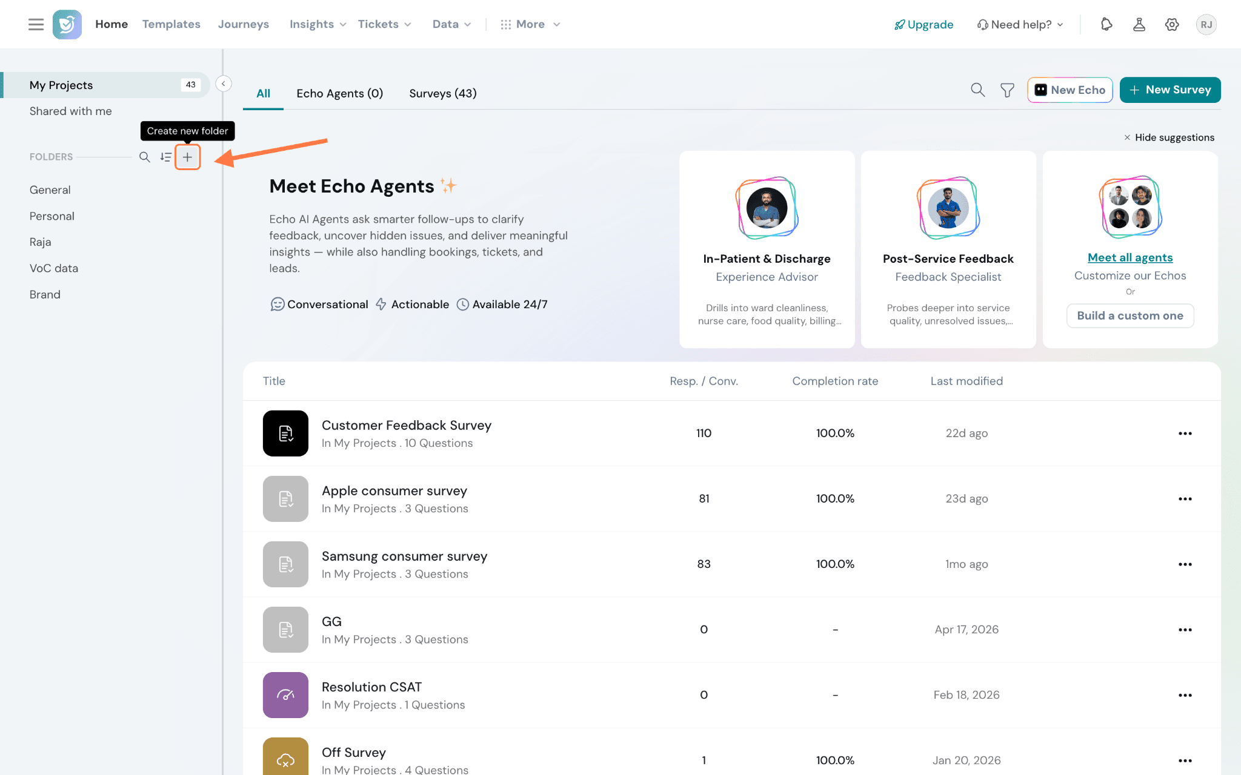Image resolution: width=1241 pixels, height=775 pixels.
Task: Open the Samsung consumer survey title
Action: 404,556
